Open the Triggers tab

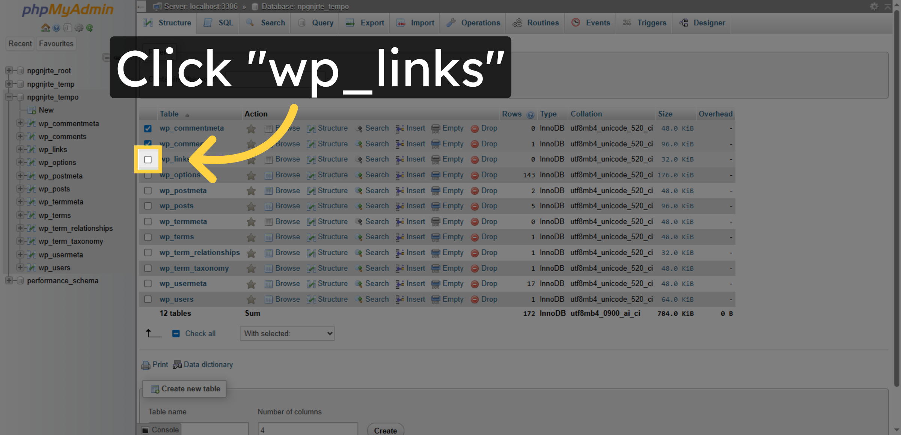pyautogui.click(x=644, y=23)
